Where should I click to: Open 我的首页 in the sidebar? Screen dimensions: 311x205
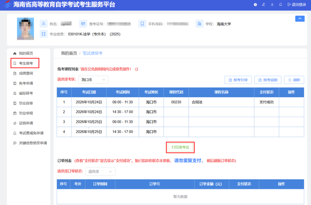(23, 53)
